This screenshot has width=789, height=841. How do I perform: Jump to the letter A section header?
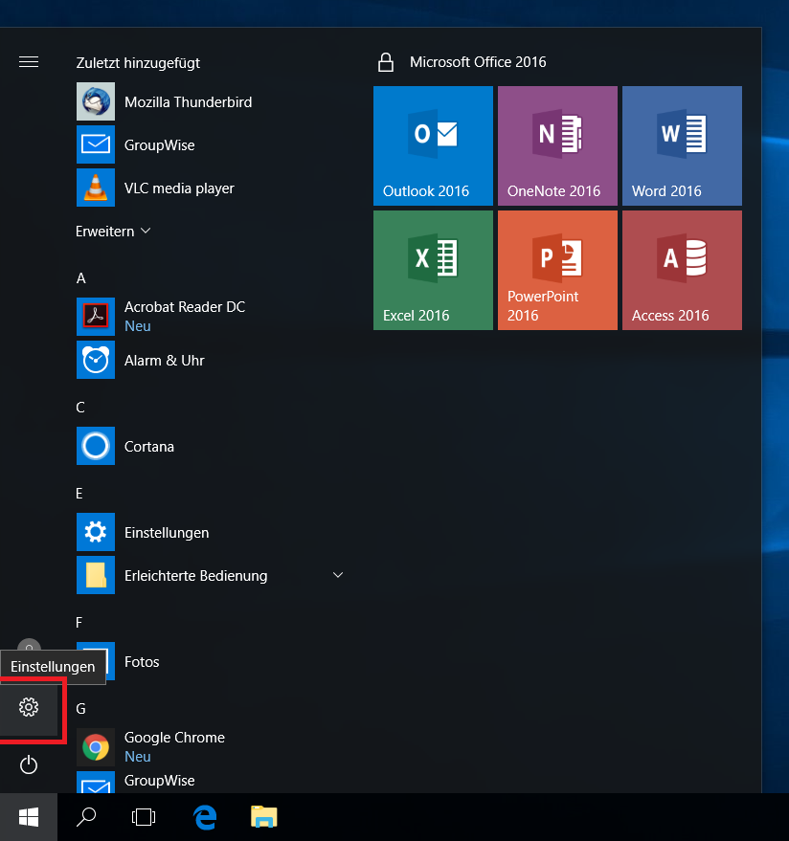point(81,278)
